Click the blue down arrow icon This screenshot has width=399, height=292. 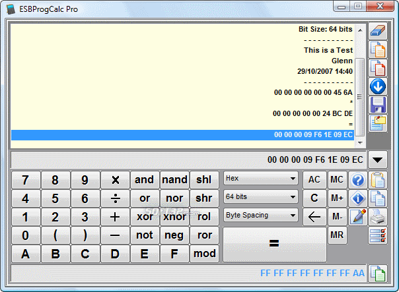pyautogui.click(x=378, y=86)
